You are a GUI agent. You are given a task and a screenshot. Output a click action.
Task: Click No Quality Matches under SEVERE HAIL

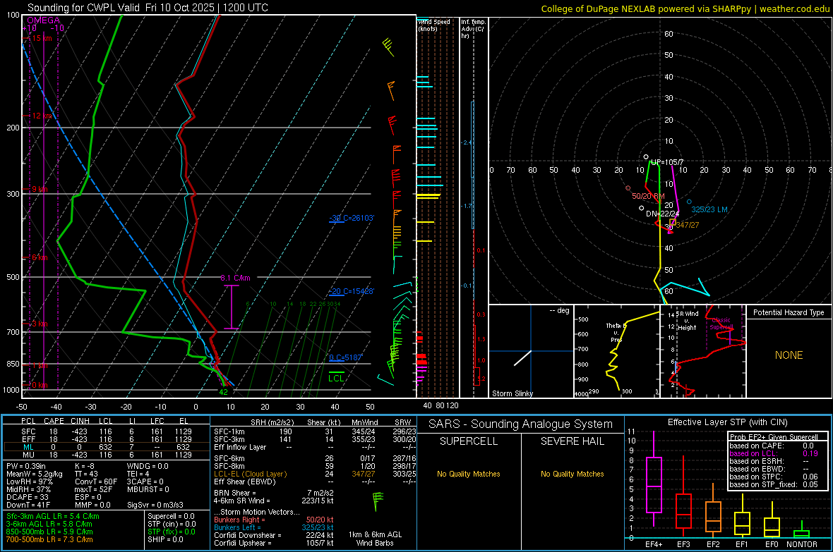click(572, 474)
